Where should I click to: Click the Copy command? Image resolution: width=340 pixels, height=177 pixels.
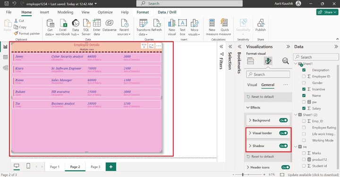click(x=20, y=27)
